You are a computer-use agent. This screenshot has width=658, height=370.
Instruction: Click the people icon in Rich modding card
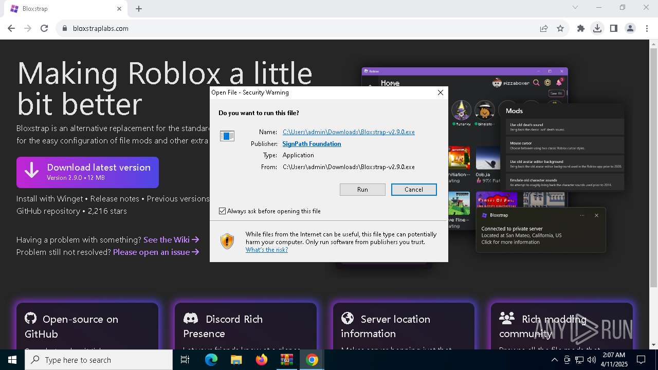pos(507,318)
